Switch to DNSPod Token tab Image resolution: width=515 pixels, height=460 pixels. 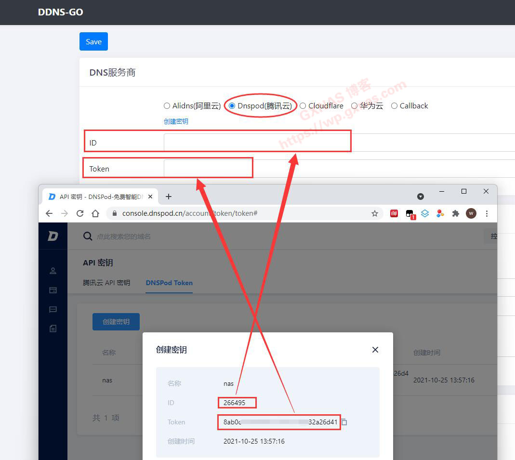(x=169, y=283)
